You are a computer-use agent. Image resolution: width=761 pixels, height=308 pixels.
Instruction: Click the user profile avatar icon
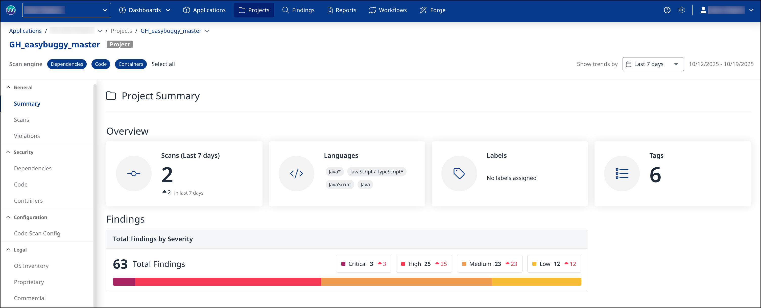point(703,10)
